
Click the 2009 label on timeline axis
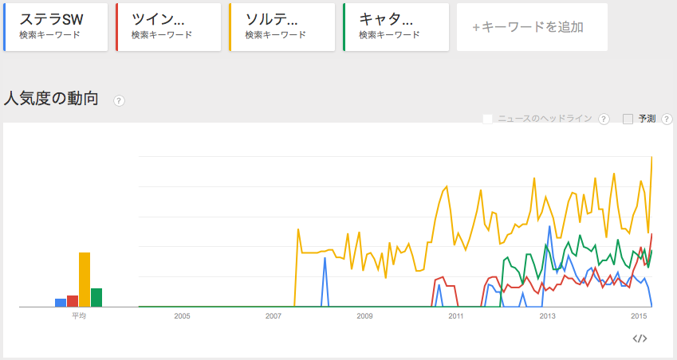pos(365,316)
